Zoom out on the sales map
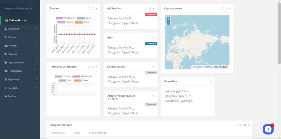281x139 pixels. tap(168, 23)
